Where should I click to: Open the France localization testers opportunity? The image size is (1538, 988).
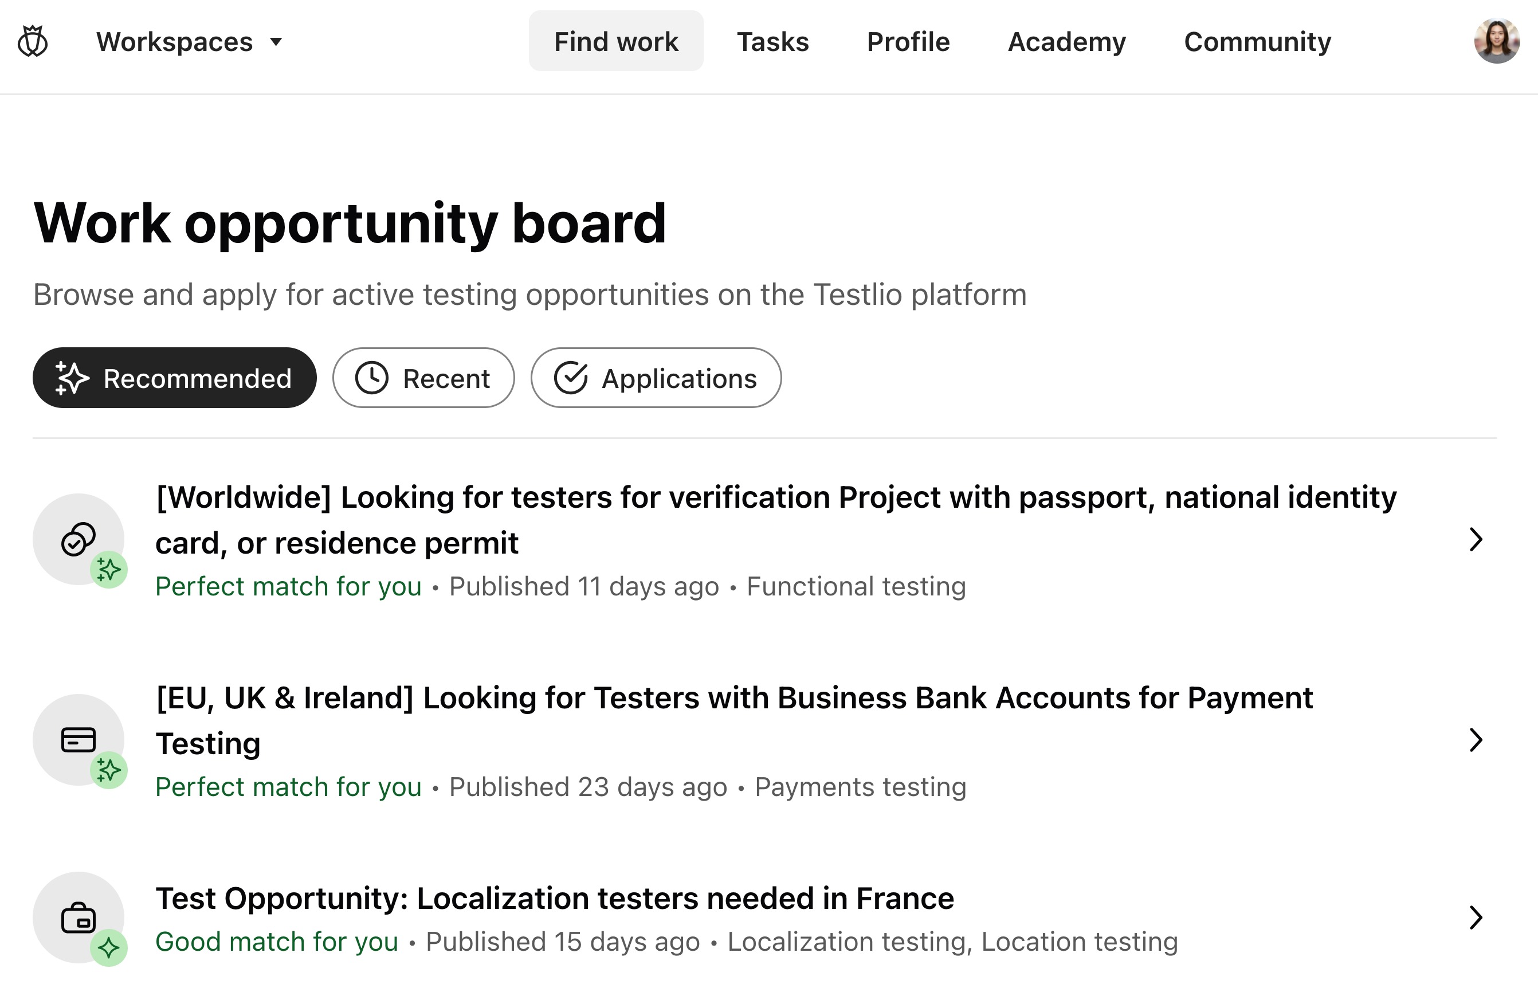pyautogui.click(x=555, y=897)
